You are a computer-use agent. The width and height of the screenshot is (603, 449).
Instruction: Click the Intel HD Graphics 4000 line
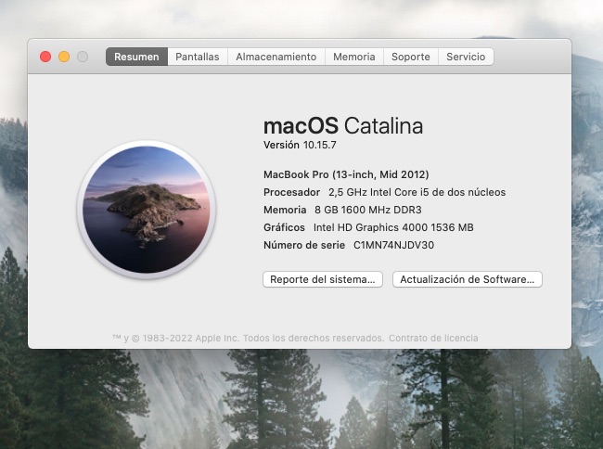393,227
